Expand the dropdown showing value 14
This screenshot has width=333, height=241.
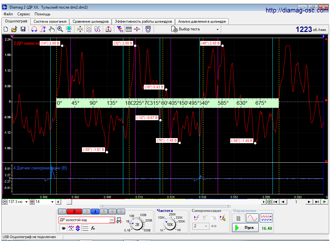[x=52, y=202]
